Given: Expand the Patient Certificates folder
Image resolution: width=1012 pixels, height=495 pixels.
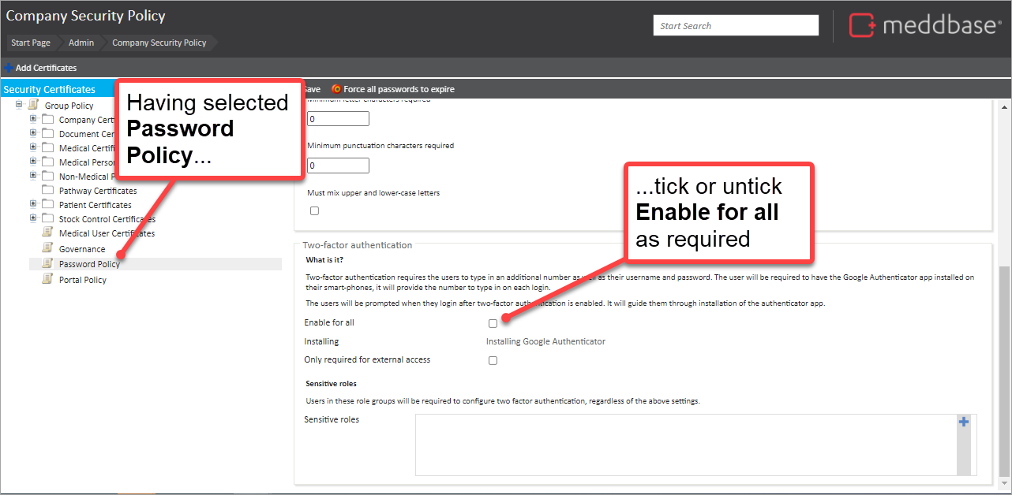Looking at the screenshot, I should pos(33,204).
